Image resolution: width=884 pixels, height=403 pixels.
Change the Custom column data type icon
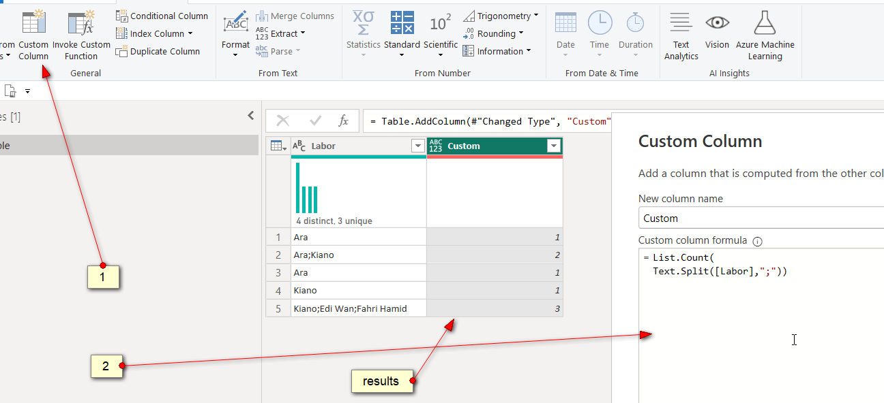pos(435,146)
